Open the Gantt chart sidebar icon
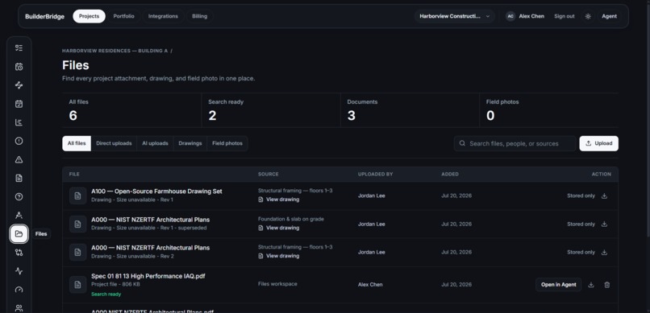Screen dimensions: 650x313 click(19, 122)
